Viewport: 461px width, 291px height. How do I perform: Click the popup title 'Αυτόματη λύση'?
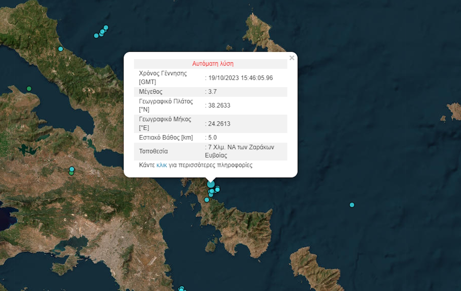(x=213, y=64)
